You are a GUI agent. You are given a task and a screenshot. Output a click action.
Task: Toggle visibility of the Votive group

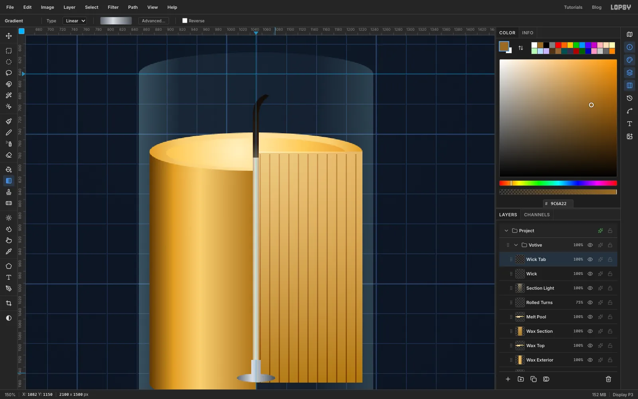click(x=590, y=245)
